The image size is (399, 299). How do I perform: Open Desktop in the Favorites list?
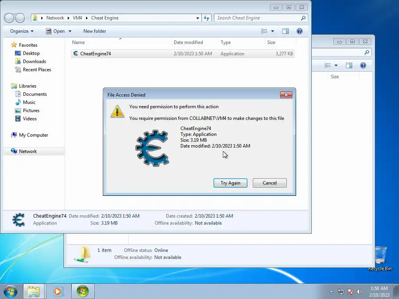(x=31, y=53)
